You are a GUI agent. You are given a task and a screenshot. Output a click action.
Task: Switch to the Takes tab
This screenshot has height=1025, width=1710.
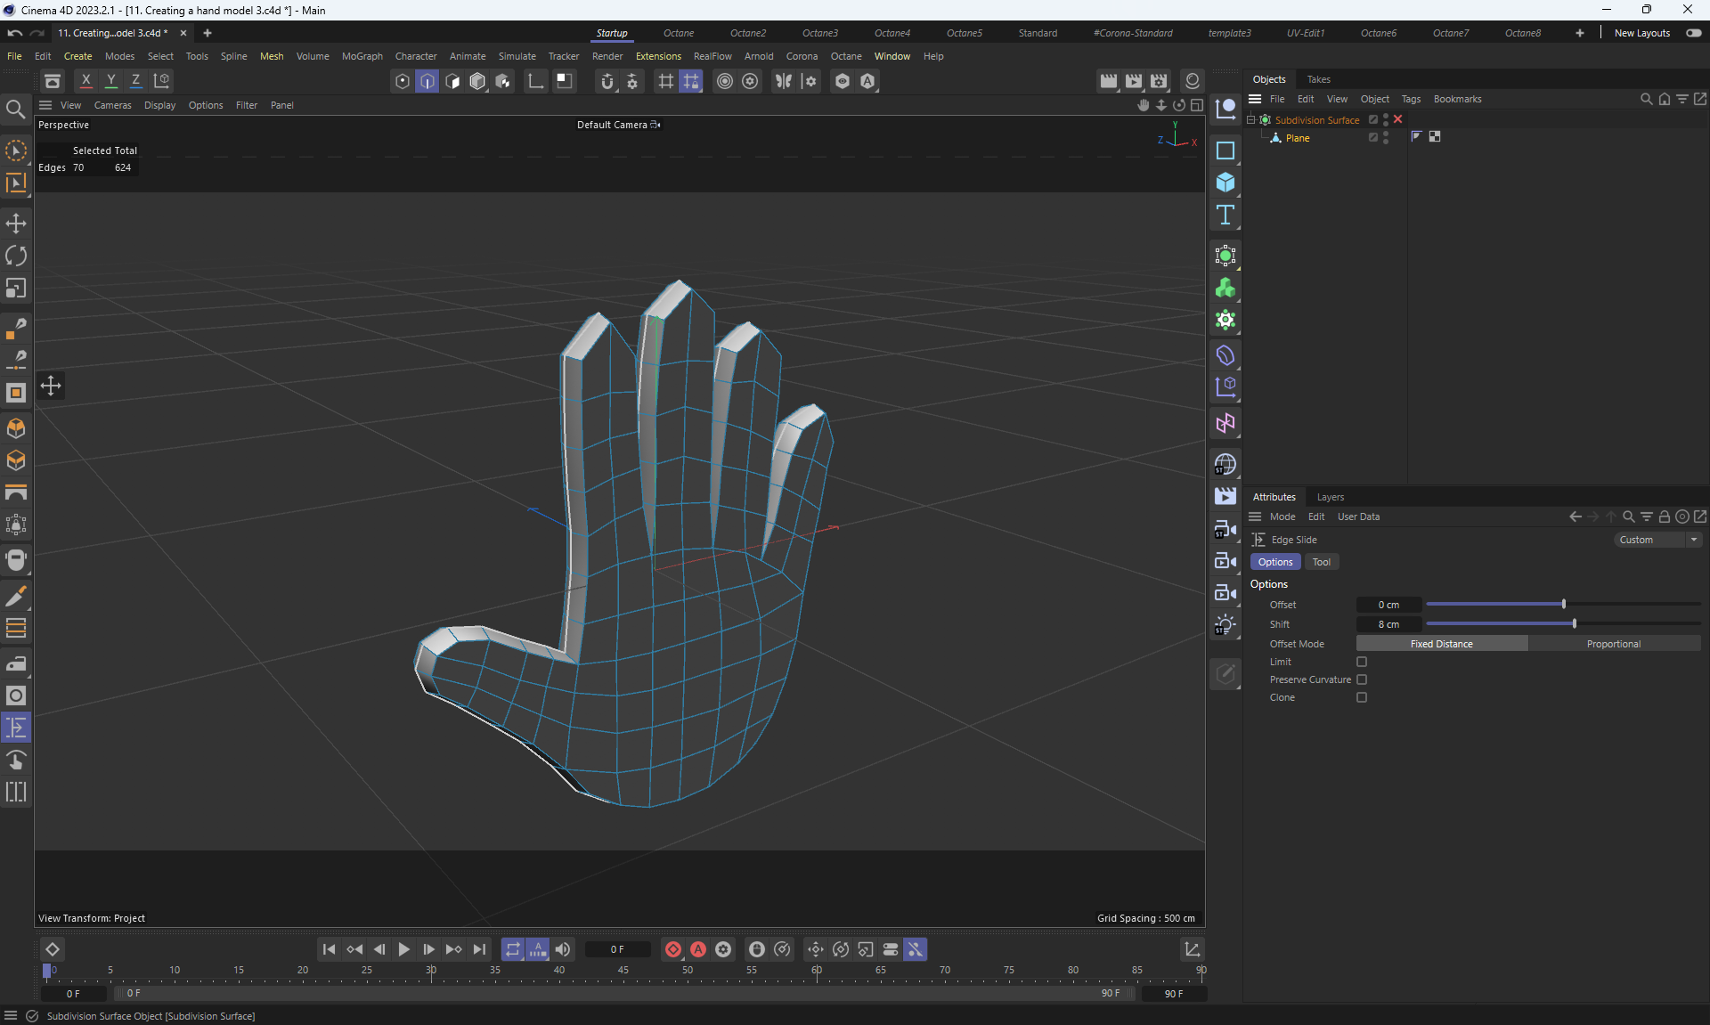(x=1318, y=79)
